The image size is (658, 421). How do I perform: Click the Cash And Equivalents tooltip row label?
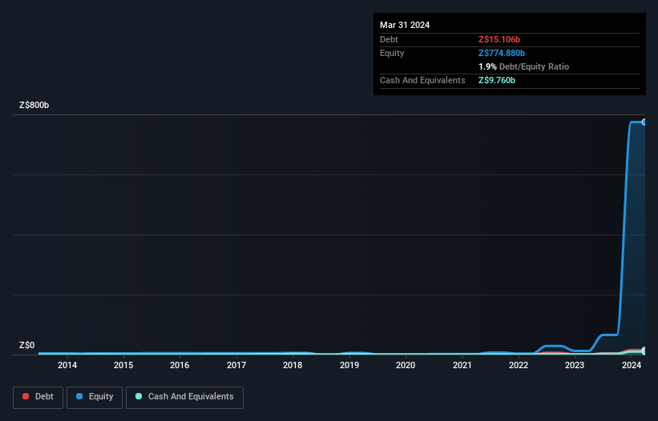[x=422, y=80]
